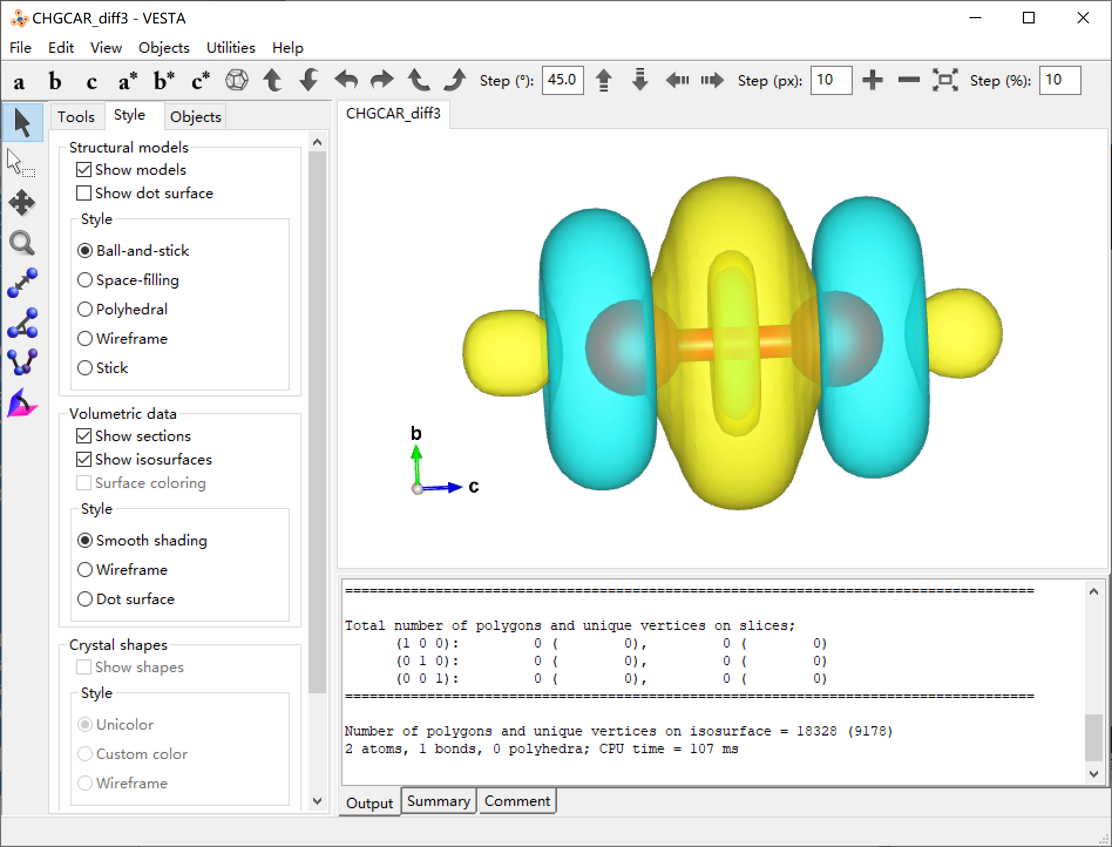Fit structure to window
The width and height of the screenshot is (1112, 847).
click(945, 80)
